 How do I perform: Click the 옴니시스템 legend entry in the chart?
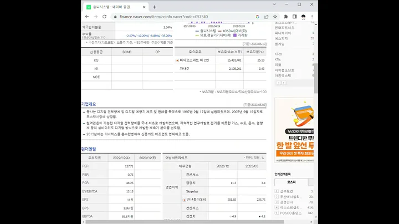pos(206,31)
